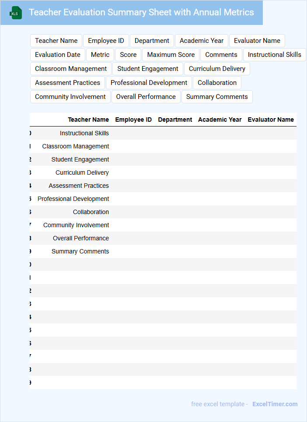Click the Curriculum Delivery row cell
The image size is (307, 422).
(x=82, y=172)
